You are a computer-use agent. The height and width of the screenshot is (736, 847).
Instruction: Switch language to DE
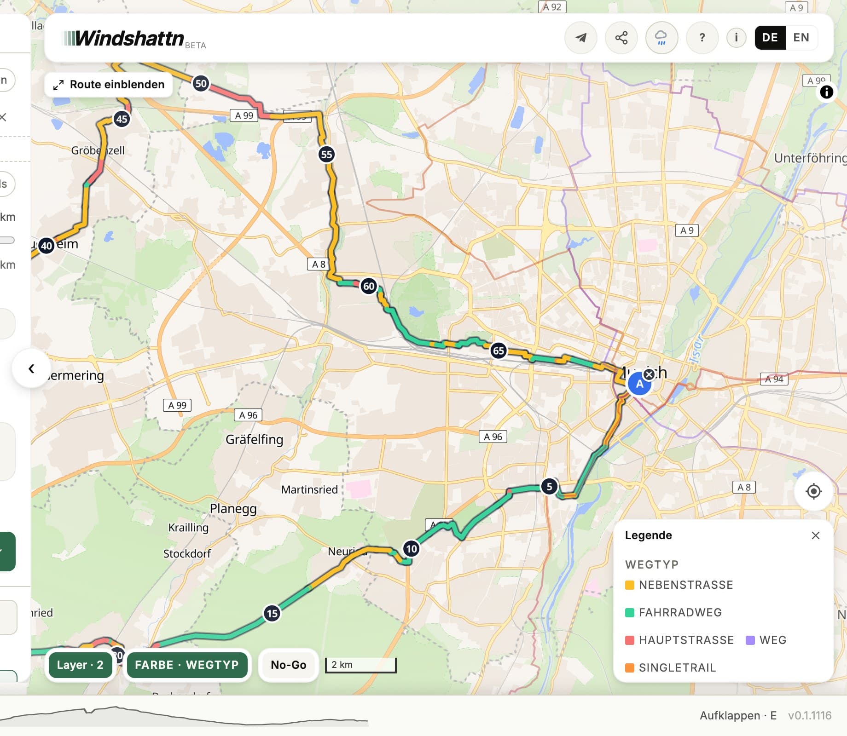(770, 37)
